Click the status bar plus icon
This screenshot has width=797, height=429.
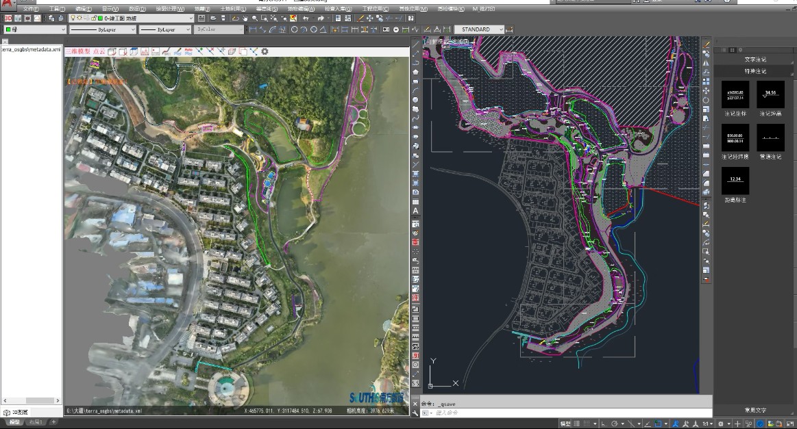737,424
